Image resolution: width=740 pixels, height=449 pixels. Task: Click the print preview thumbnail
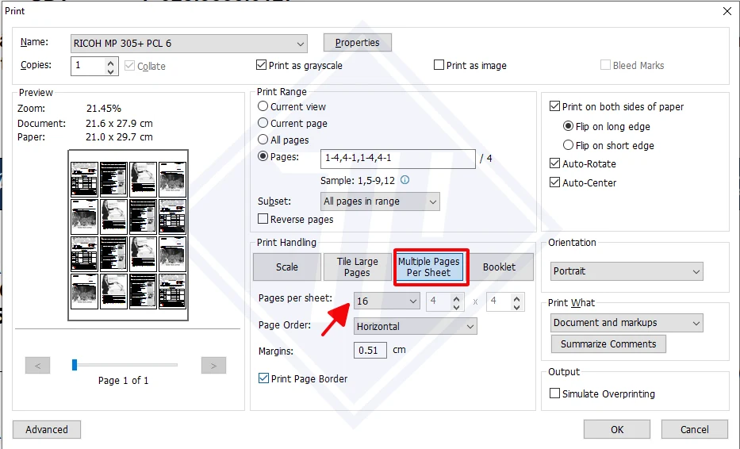128,235
